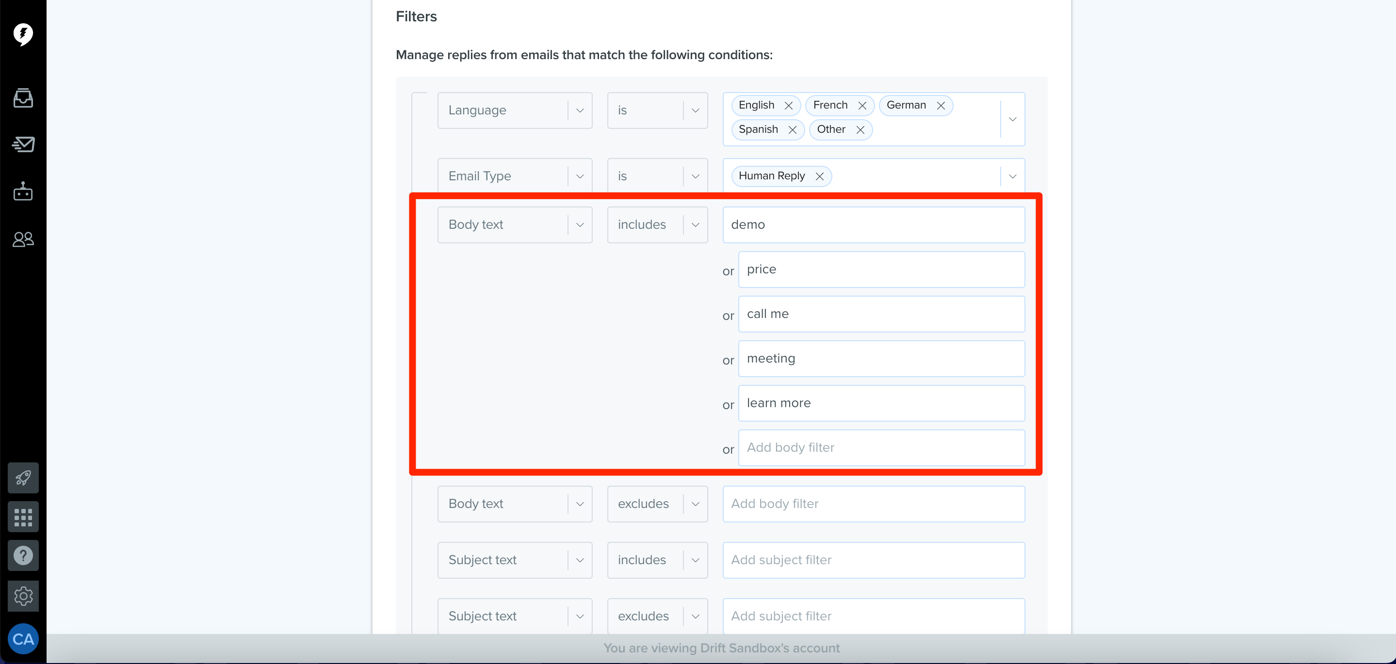Click the 'price' body filter field

881,269
